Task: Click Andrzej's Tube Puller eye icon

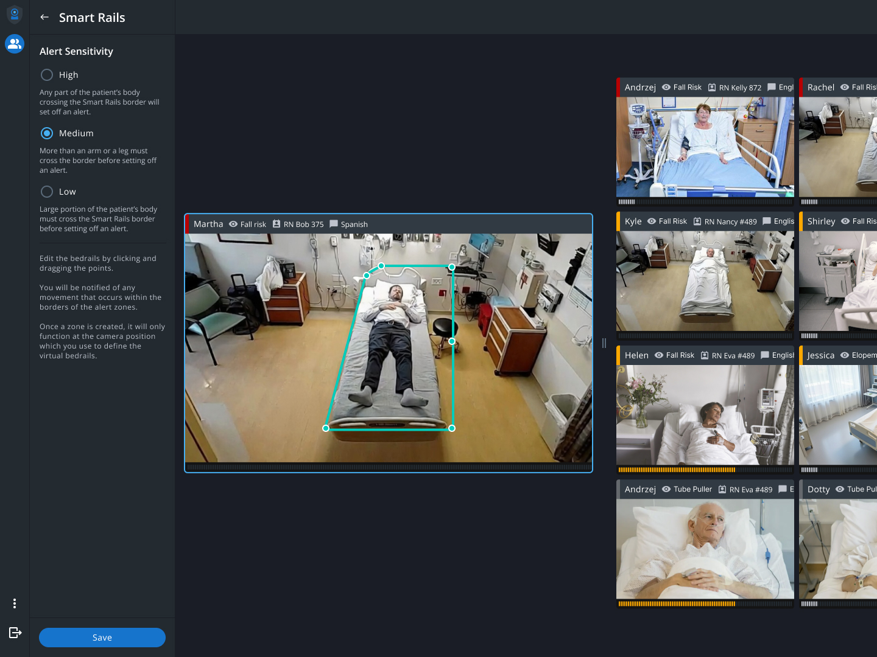Action: 666,489
